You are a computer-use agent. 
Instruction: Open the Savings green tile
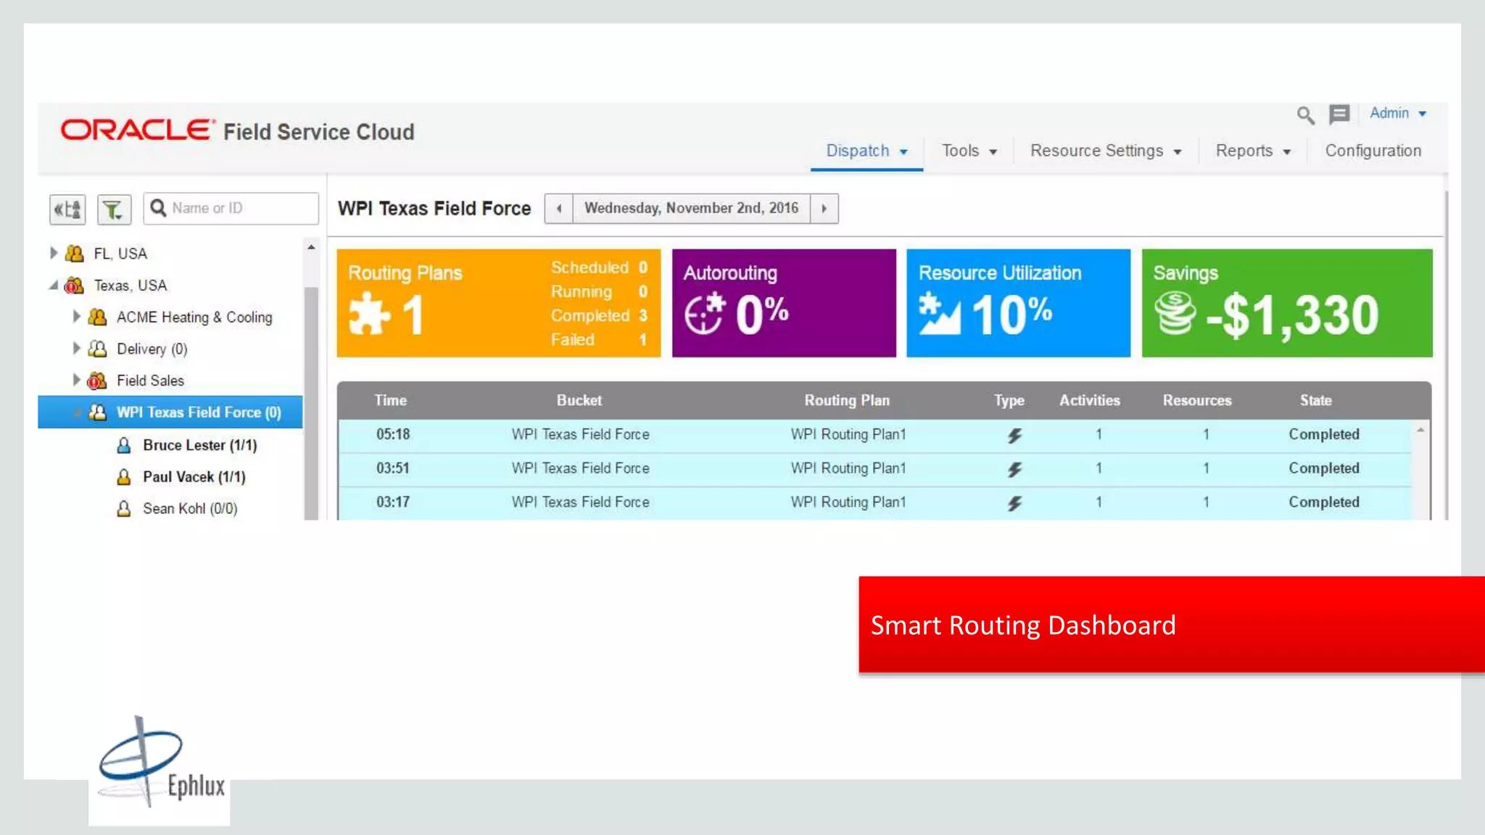[1287, 303]
